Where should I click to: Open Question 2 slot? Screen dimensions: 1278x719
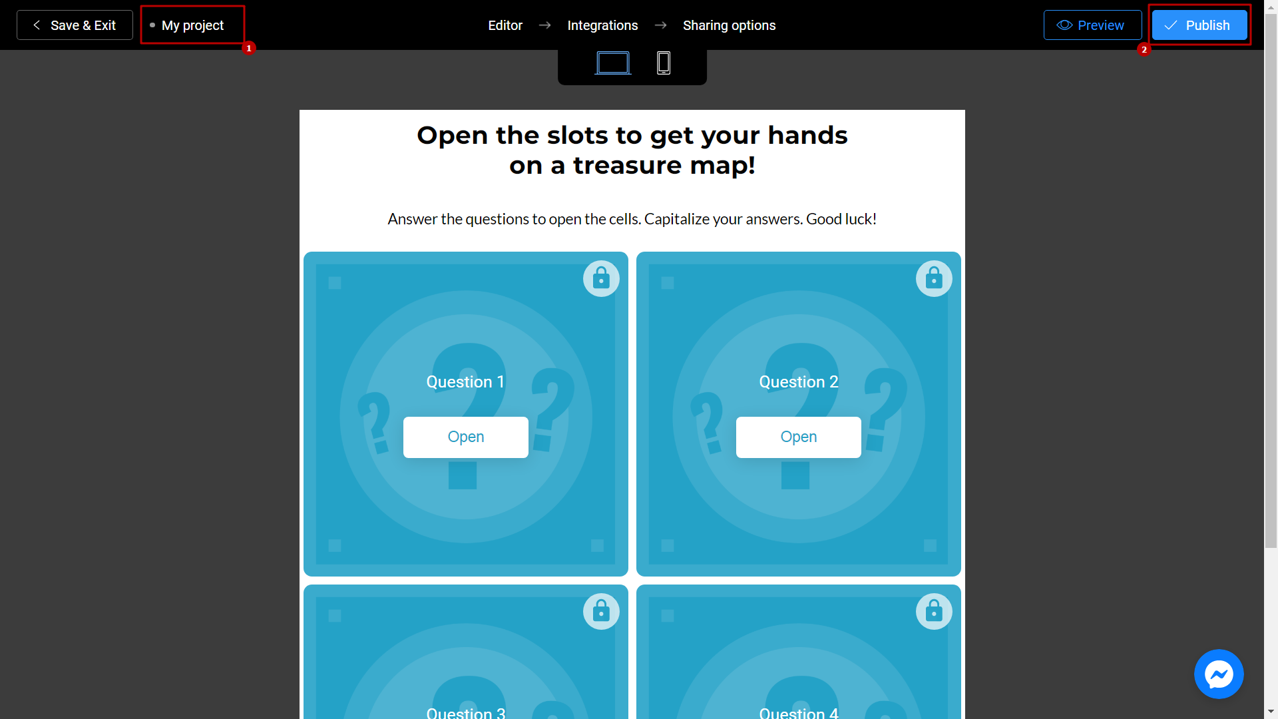tap(799, 436)
